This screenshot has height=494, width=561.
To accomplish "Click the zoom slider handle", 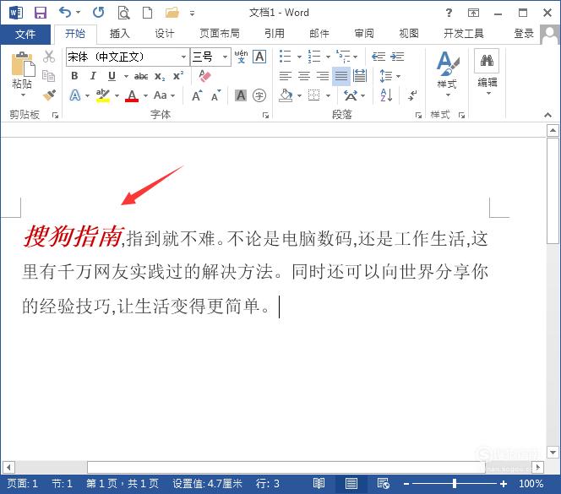I will pyautogui.click(x=454, y=484).
